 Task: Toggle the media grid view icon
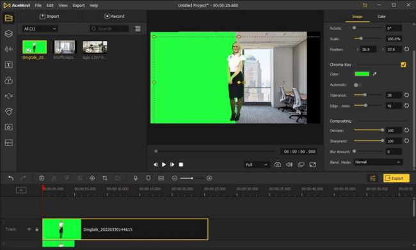pyautogui.click(x=138, y=29)
